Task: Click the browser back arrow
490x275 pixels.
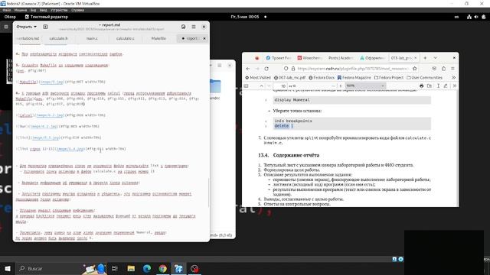Action: click(x=248, y=69)
